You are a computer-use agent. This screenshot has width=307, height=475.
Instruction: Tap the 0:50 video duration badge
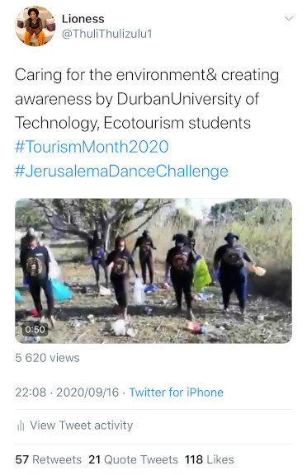(35, 329)
